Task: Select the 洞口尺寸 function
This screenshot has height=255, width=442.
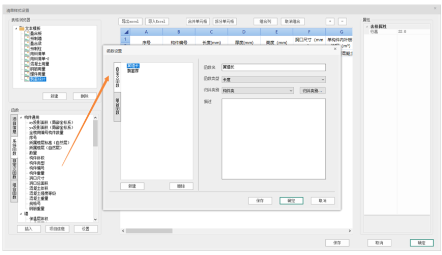Action: click(x=37, y=178)
